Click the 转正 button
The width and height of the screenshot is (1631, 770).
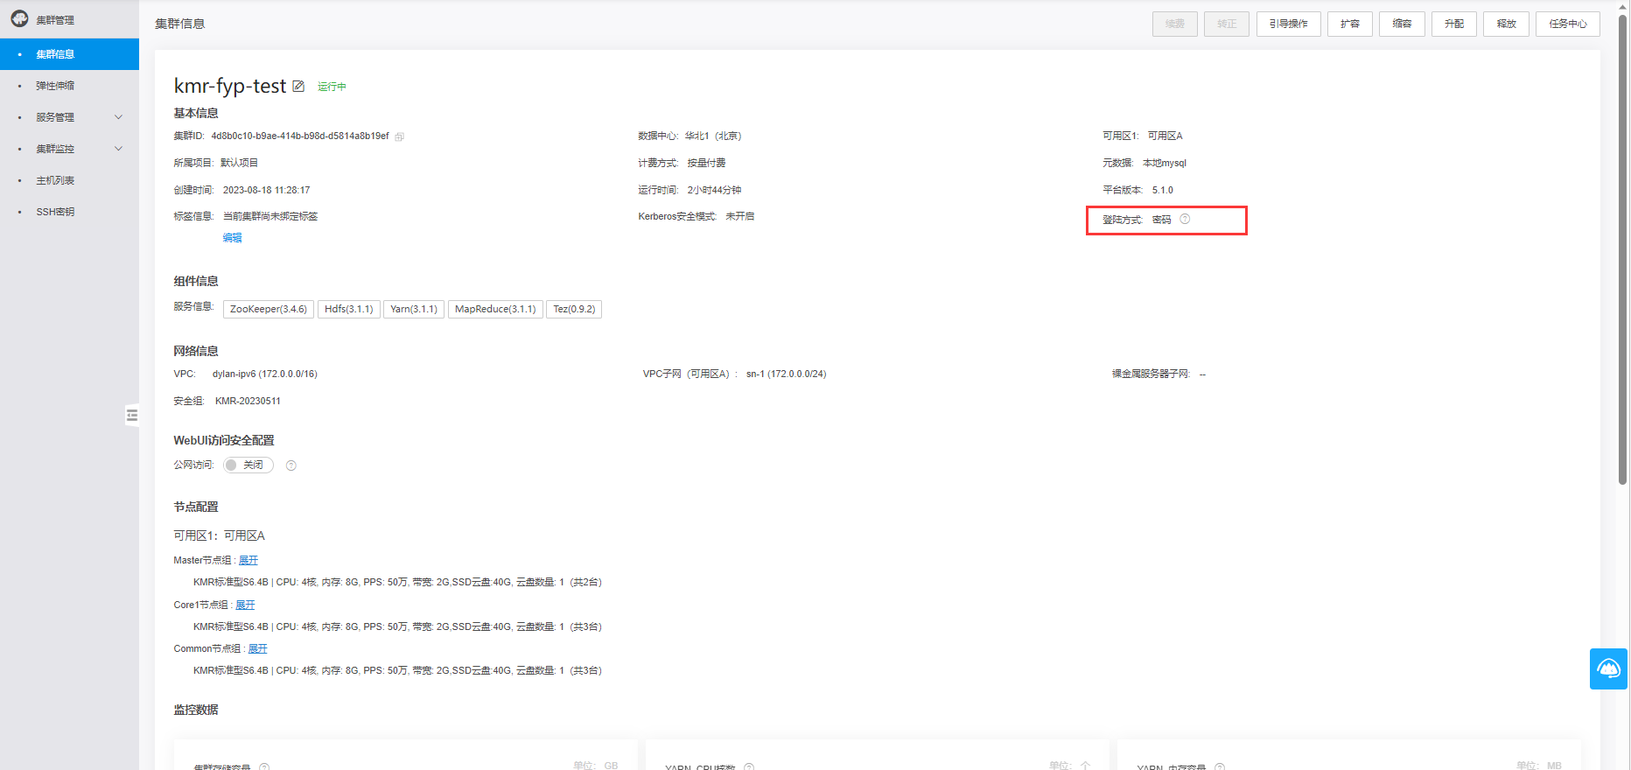pos(1227,24)
